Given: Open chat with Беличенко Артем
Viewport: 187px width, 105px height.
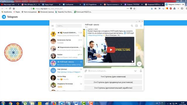Looking at the screenshot, I should pyautogui.click(x=66, y=41).
